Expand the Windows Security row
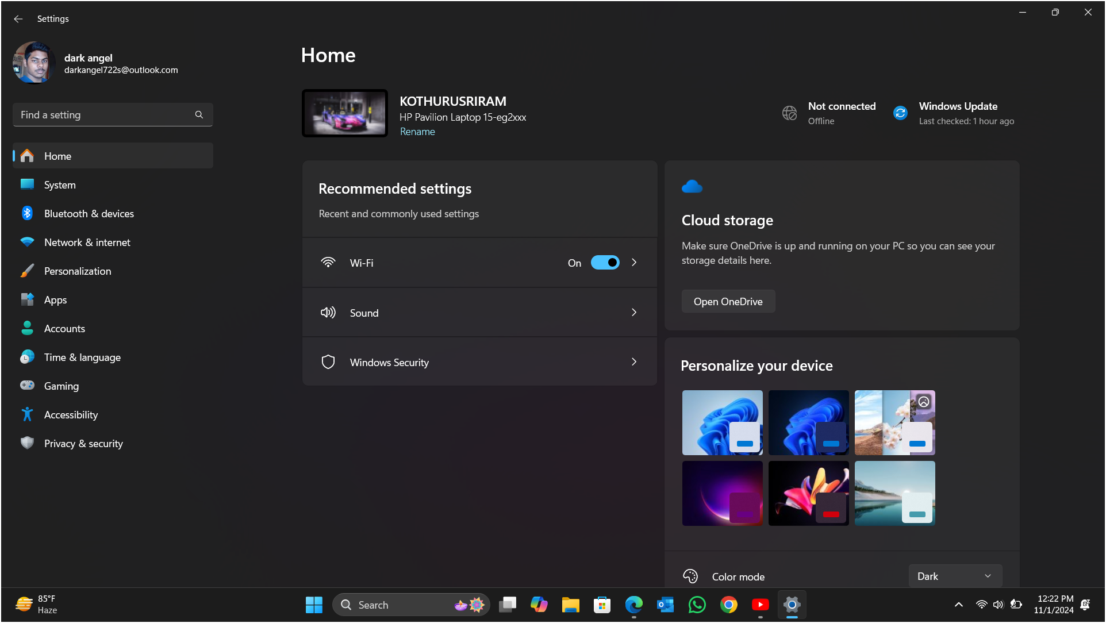 (479, 362)
